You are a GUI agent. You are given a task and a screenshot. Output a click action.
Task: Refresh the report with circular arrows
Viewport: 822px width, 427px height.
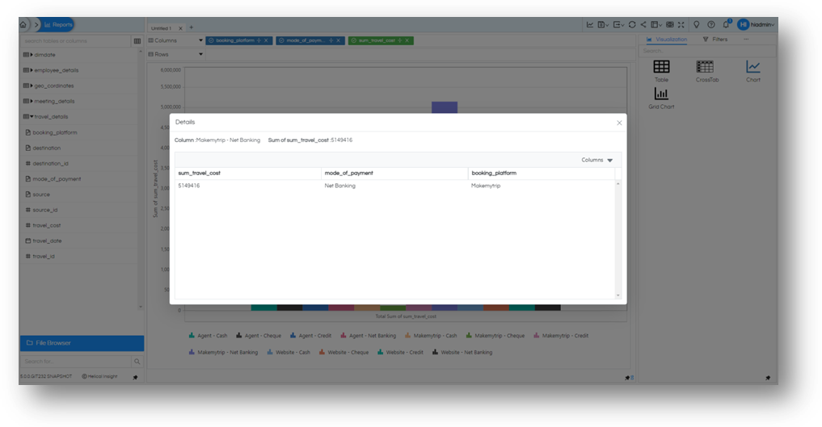632,24
